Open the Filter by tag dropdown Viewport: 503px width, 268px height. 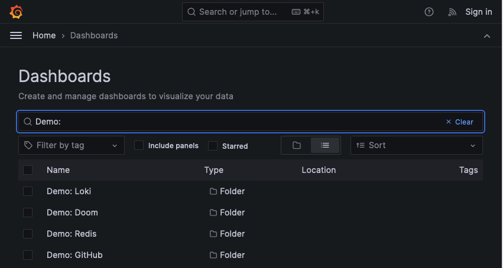click(x=72, y=145)
